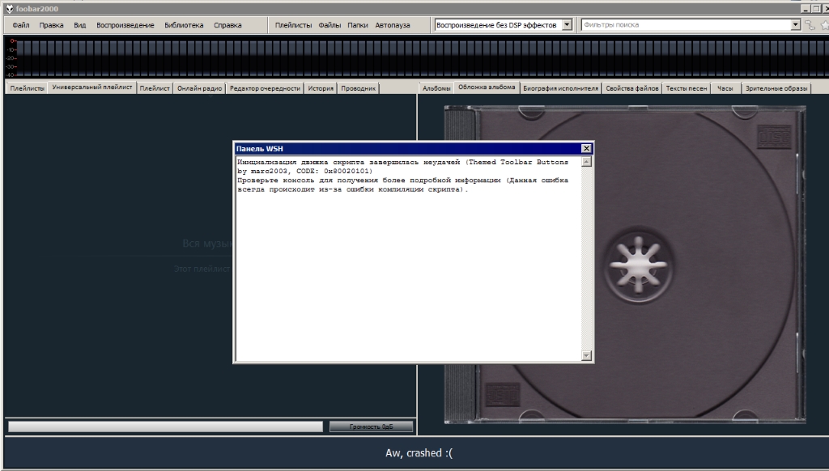This screenshot has width=829, height=471.
Task: Open the Биография исполнителя tab
Action: click(x=560, y=88)
